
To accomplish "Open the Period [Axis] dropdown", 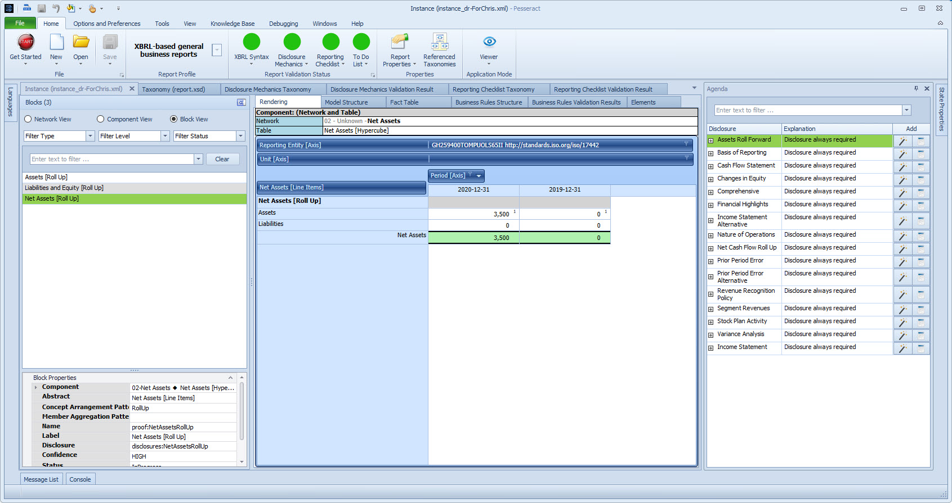I will click(x=479, y=176).
